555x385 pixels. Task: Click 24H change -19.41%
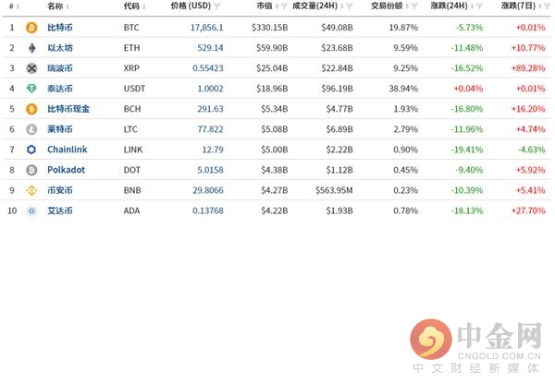point(467,150)
